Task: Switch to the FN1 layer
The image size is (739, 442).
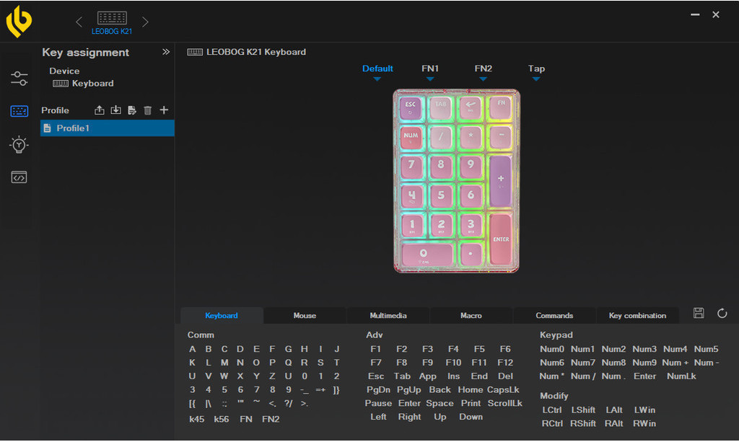Action: point(430,69)
